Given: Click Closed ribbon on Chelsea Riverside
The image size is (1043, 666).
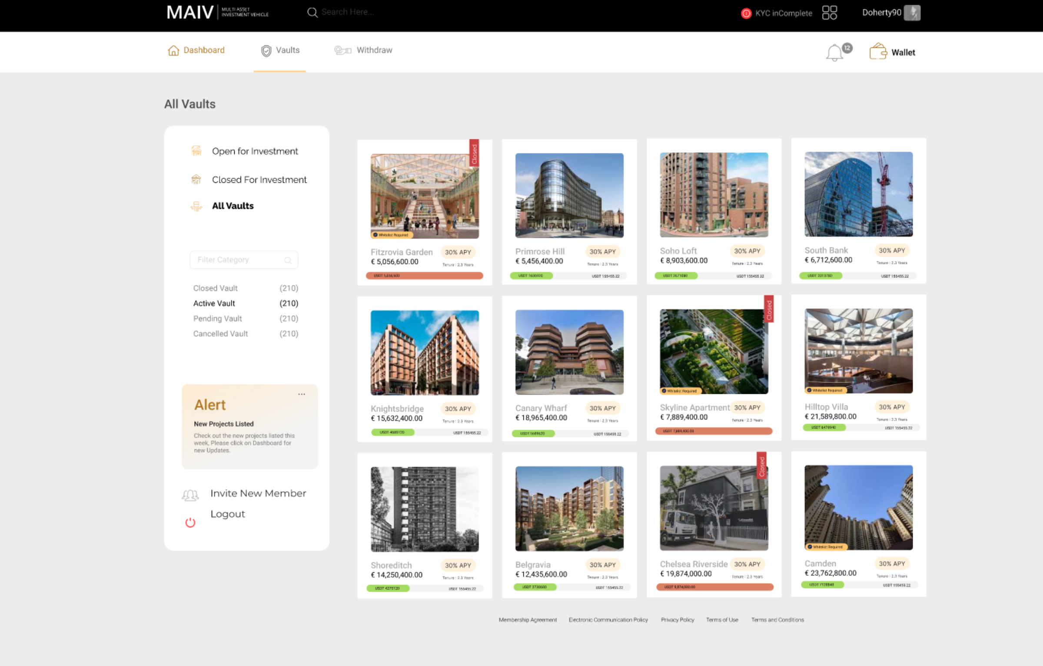Looking at the screenshot, I should (761, 465).
